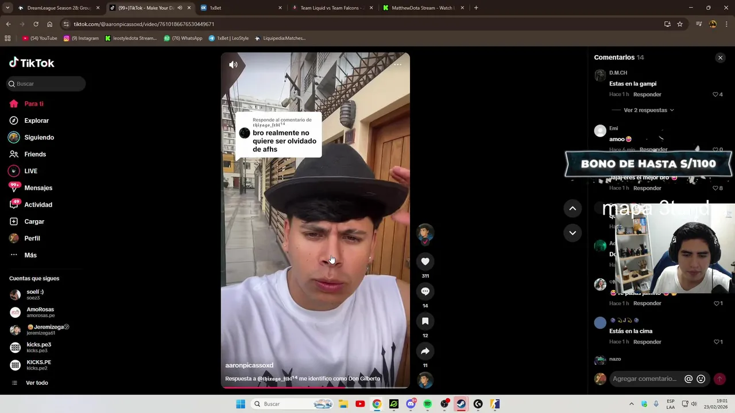Screen dimensions: 735x413
Task: Switch to the MatthewDota Stream tab
Action: tap(423, 8)
